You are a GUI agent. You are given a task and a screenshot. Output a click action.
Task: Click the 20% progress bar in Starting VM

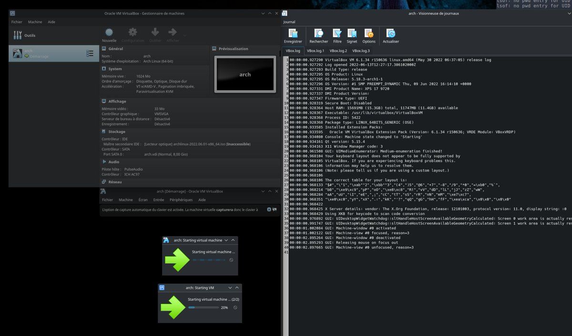203,307
